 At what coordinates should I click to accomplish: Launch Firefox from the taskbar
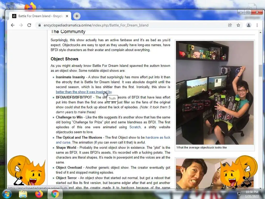(x=39, y=194)
